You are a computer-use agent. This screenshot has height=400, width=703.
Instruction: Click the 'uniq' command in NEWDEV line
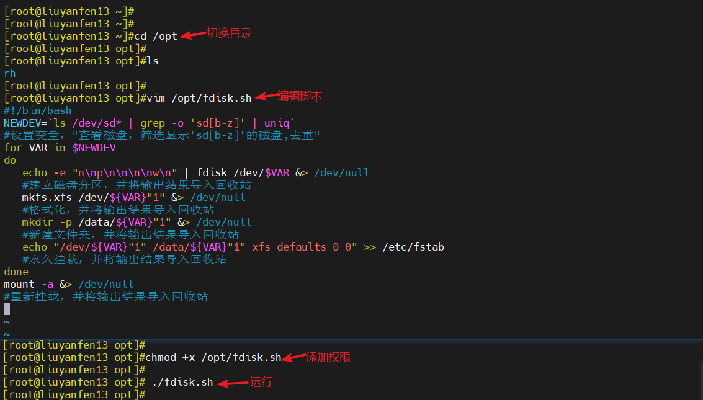(x=277, y=123)
